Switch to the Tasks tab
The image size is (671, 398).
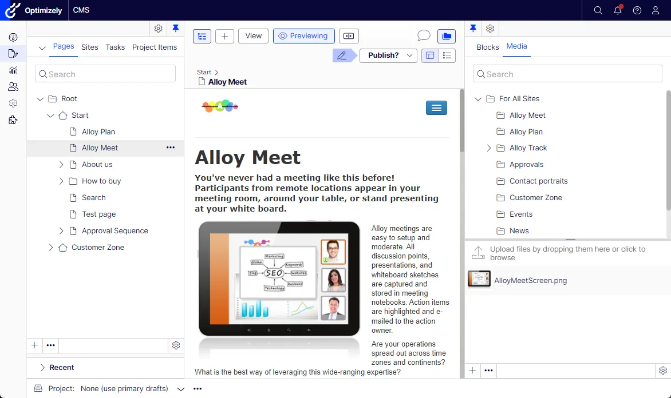coord(115,47)
